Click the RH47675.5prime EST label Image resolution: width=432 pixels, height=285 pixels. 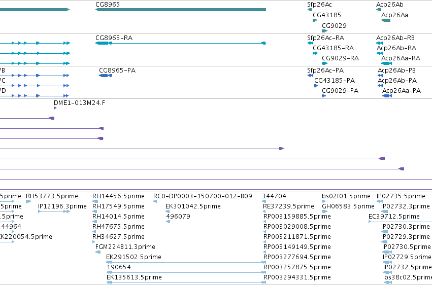coord(118,227)
